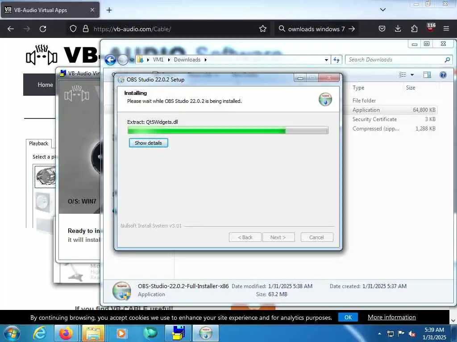This screenshot has width=457, height=342.
Task: Expand arrow after Downloads in breadcrumb
Action: click(205, 60)
